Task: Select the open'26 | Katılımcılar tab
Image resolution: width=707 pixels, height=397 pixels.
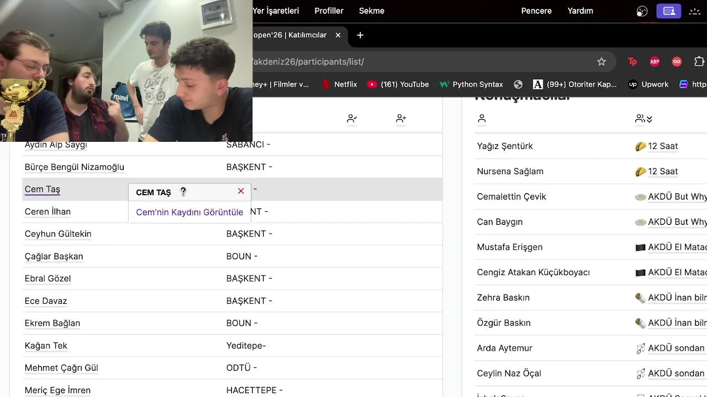Action: pyautogui.click(x=297, y=35)
